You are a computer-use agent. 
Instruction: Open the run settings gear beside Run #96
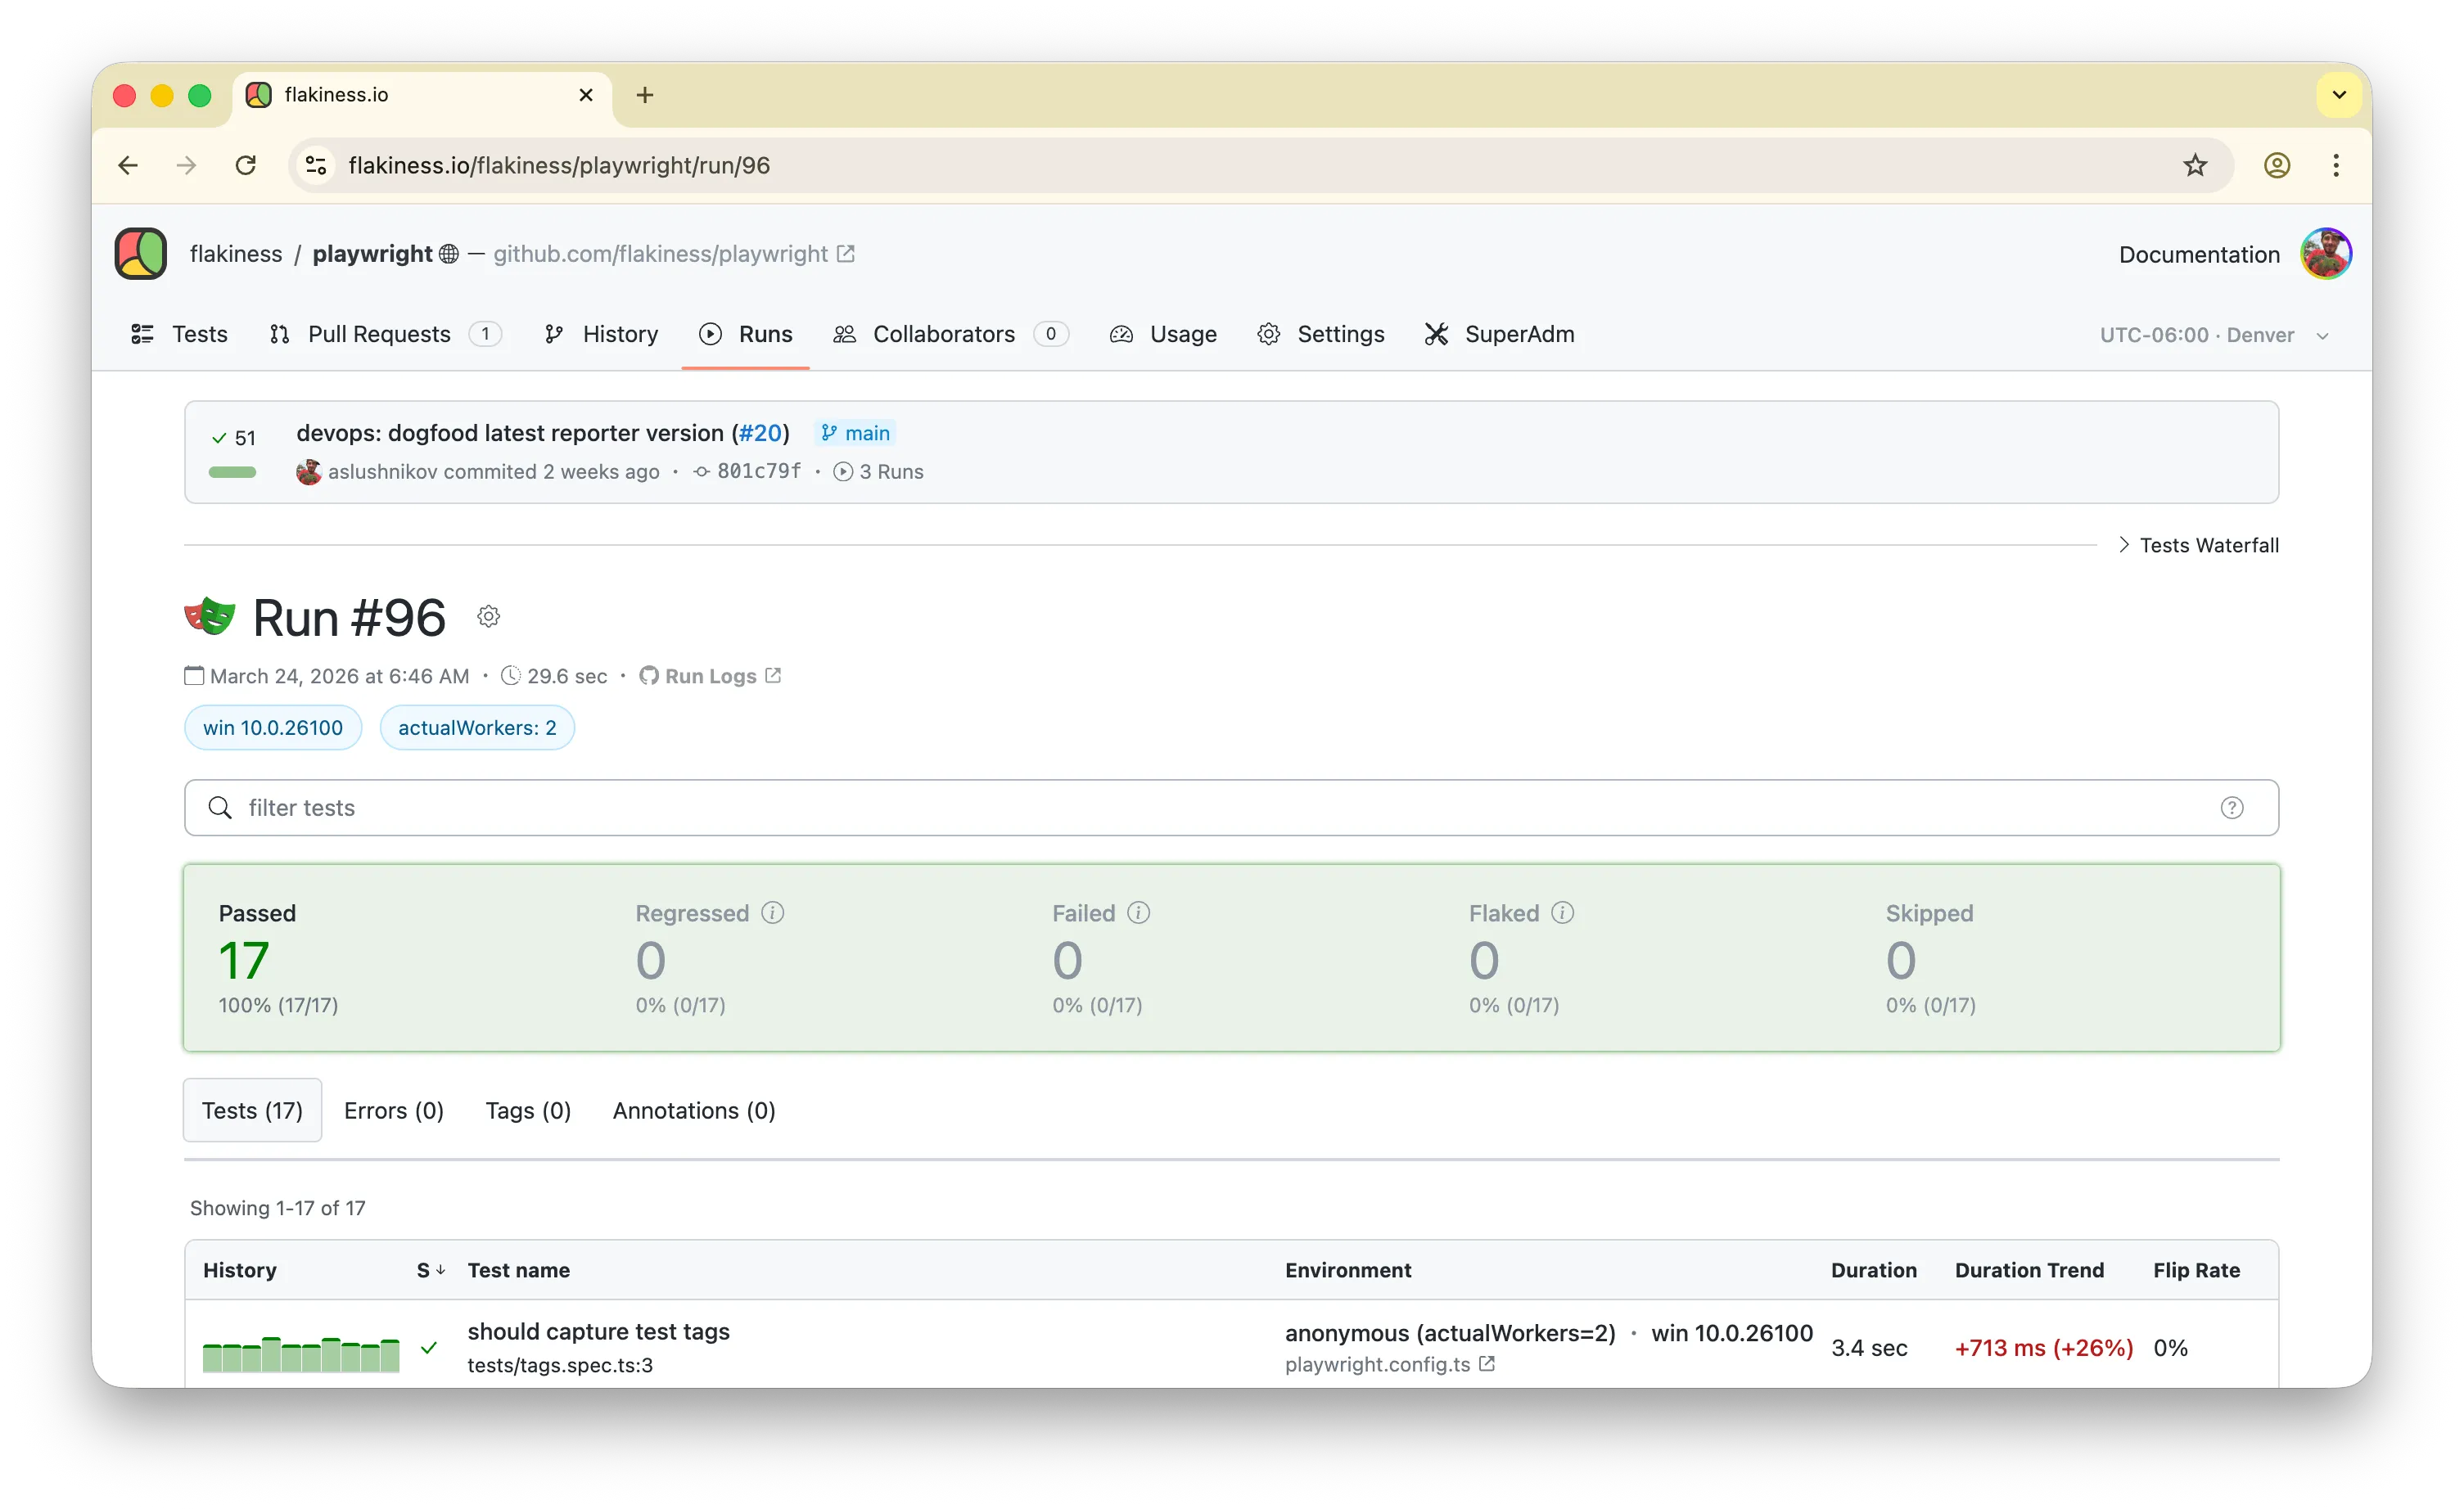point(488,616)
